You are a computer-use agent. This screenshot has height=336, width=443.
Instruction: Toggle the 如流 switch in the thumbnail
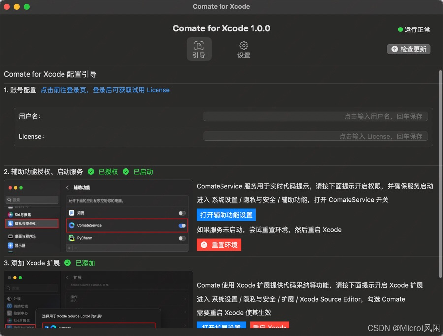pos(182,213)
